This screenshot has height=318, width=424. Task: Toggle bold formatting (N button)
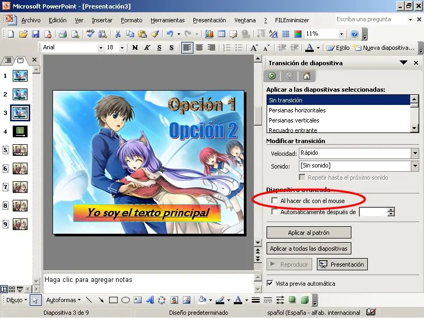pos(135,48)
